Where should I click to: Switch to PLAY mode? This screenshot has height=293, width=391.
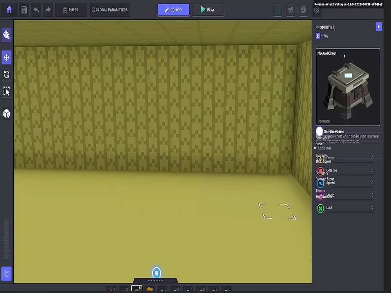point(208,10)
